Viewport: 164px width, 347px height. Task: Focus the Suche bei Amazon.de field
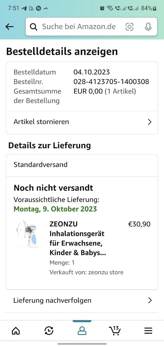point(79,27)
